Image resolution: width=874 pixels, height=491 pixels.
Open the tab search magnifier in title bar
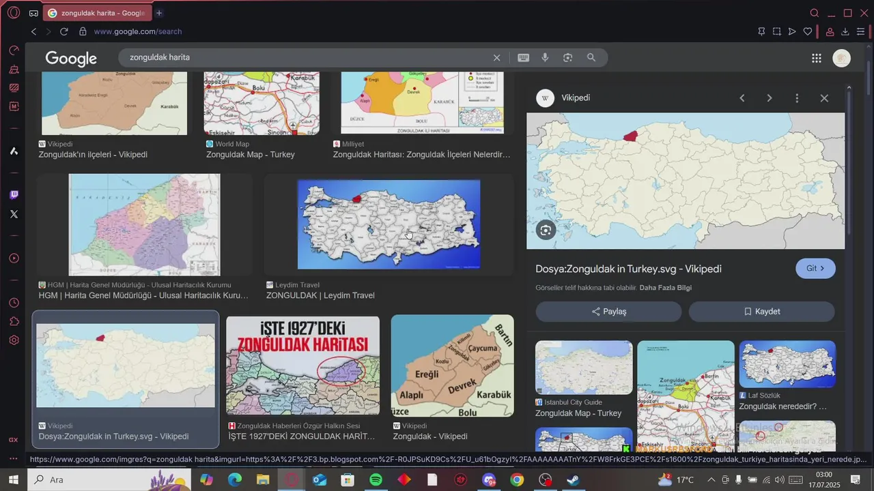point(815,13)
